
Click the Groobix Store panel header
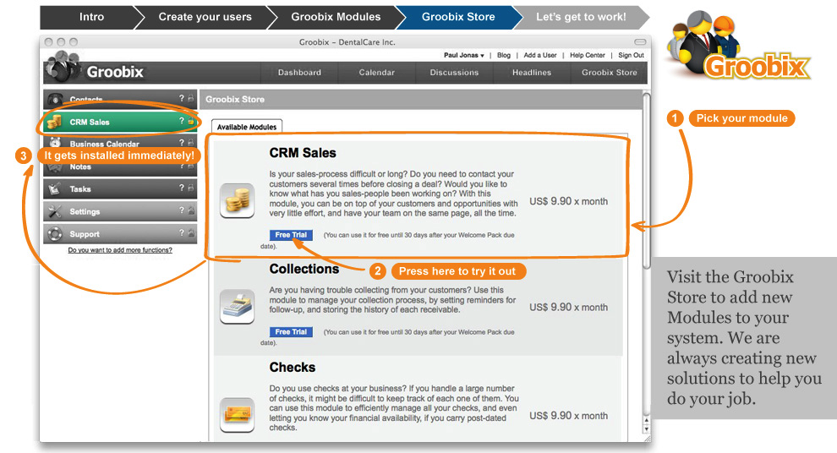tap(421, 99)
